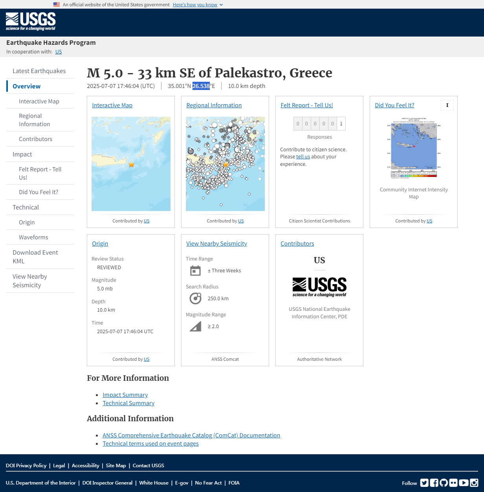Open Felt Report - Tell Us! card link
Viewport: 484px width, 492px height.
[307, 105]
